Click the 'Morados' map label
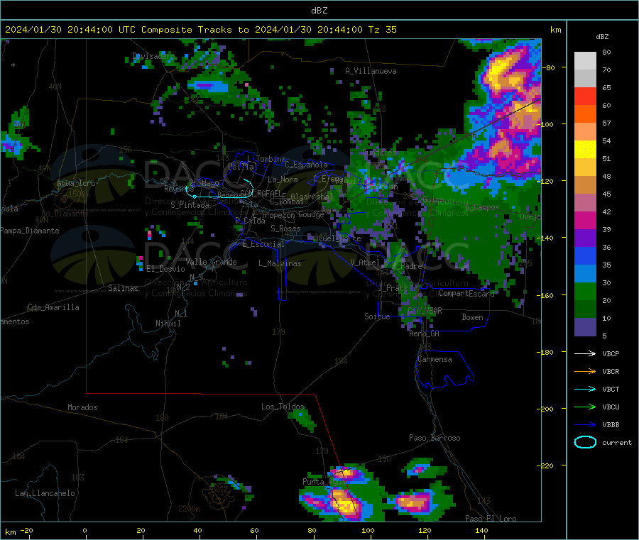639x540 pixels. (82, 407)
